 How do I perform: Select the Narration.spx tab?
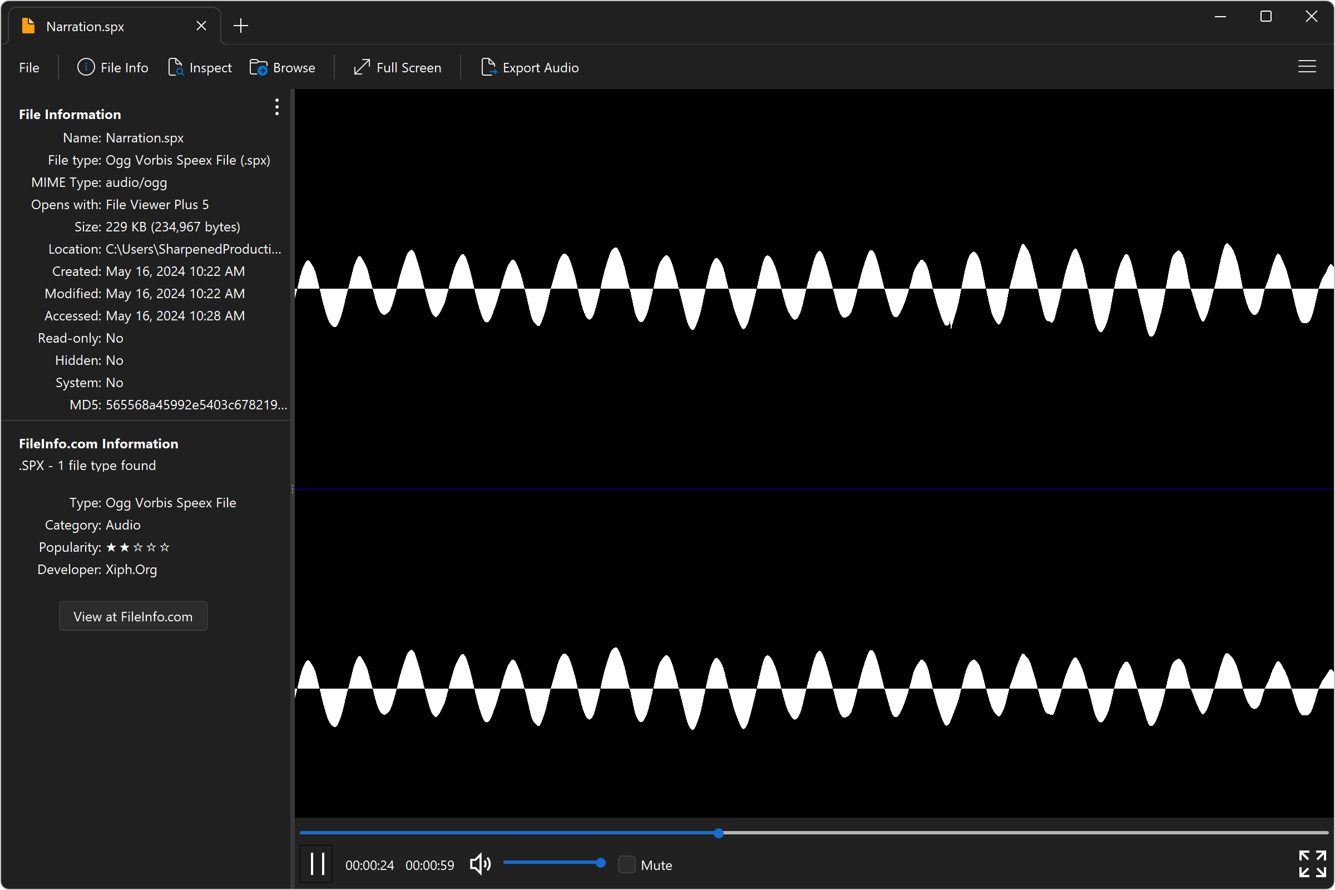[x=85, y=26]
